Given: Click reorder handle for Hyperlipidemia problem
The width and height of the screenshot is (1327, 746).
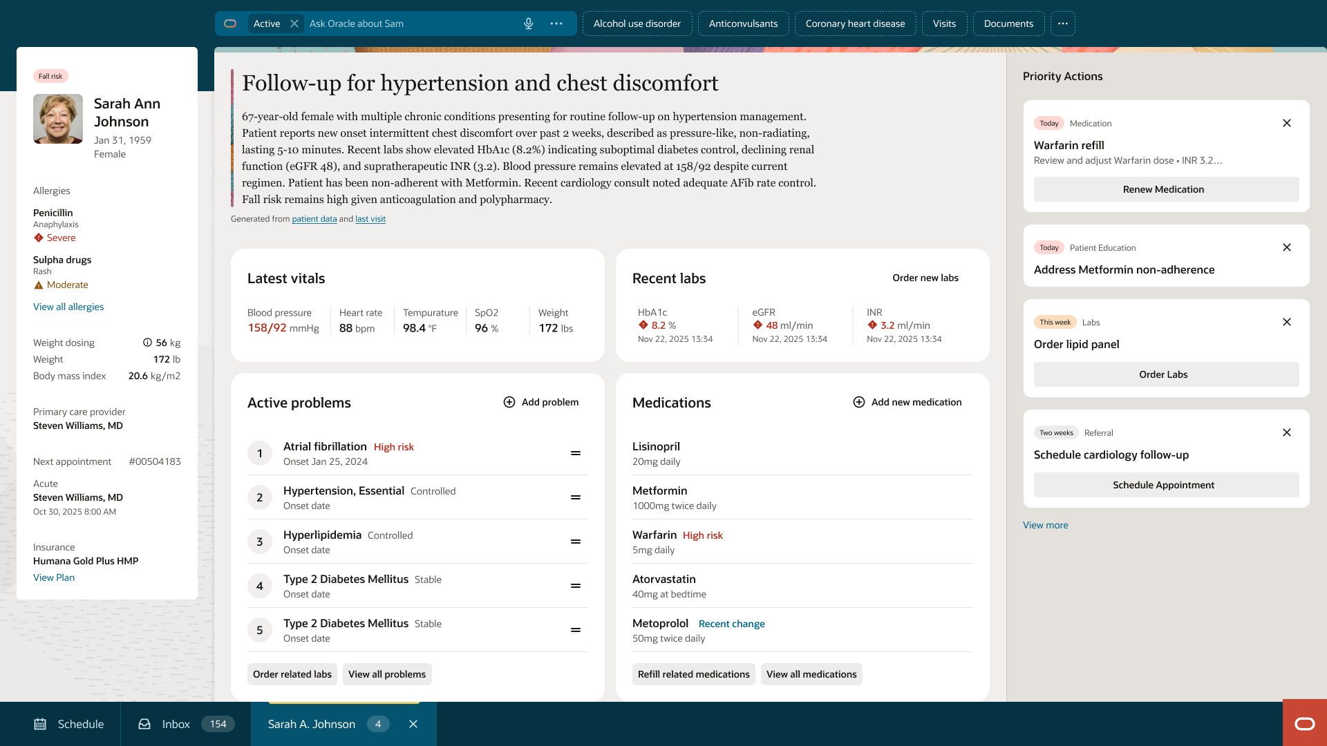Looking at the screenshot, I should click(x=575, y=542).
